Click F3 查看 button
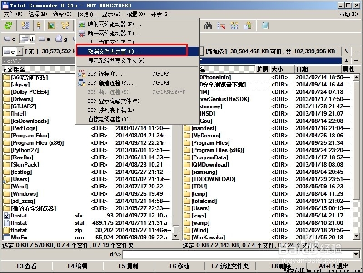Image resolution: width=363 pixels, height=273 pixels. [x=27, y=266]
